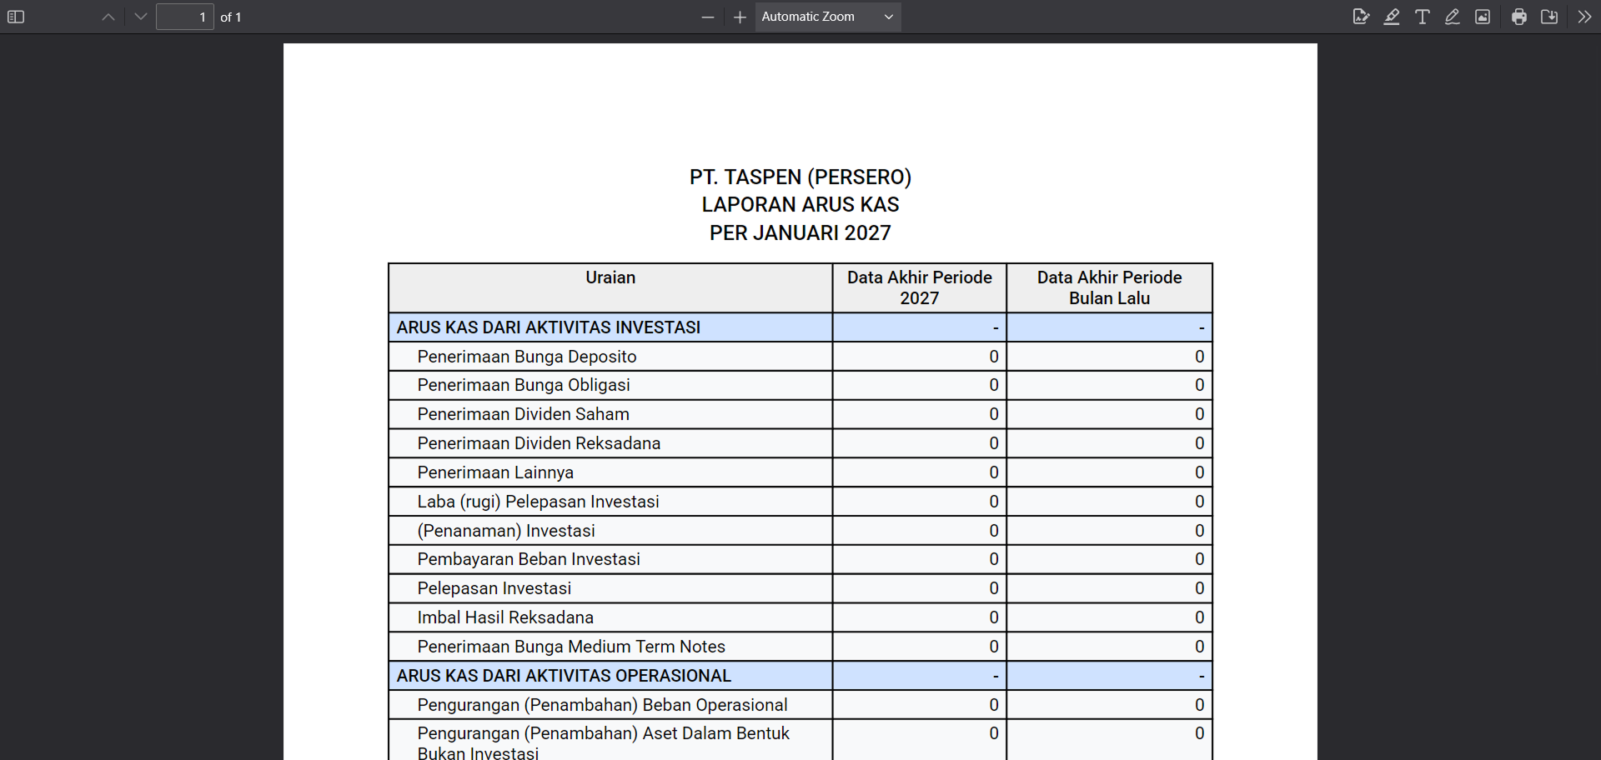Image resolution: width=1601 pixels, height=760 pixels.
Task: Open the secondary tools menu
Action: click(1584, 17)
